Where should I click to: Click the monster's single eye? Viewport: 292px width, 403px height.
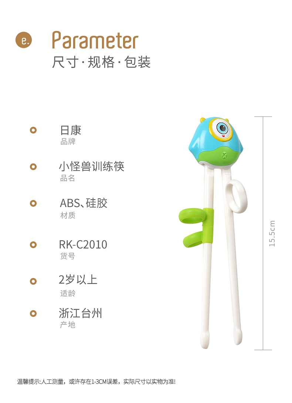222,128
